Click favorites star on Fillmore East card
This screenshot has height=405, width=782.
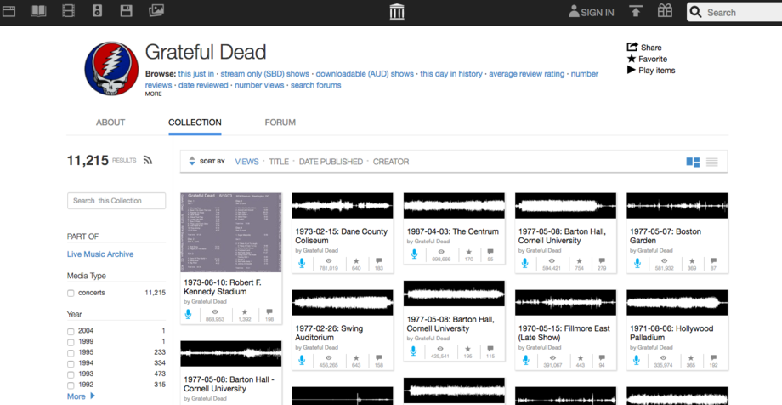(581, 358)
